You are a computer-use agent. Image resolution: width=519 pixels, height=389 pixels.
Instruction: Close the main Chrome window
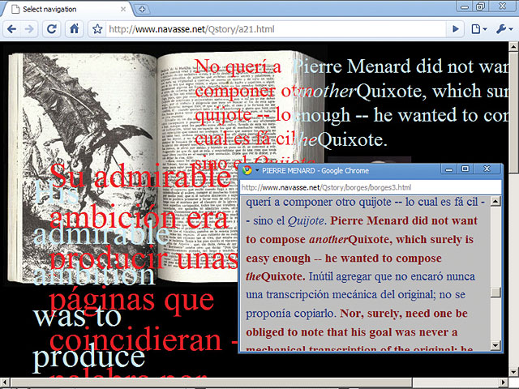pyautogui.click(x=503, y=6)
